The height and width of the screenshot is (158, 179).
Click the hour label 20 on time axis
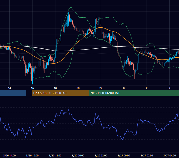tap(78, 88)
